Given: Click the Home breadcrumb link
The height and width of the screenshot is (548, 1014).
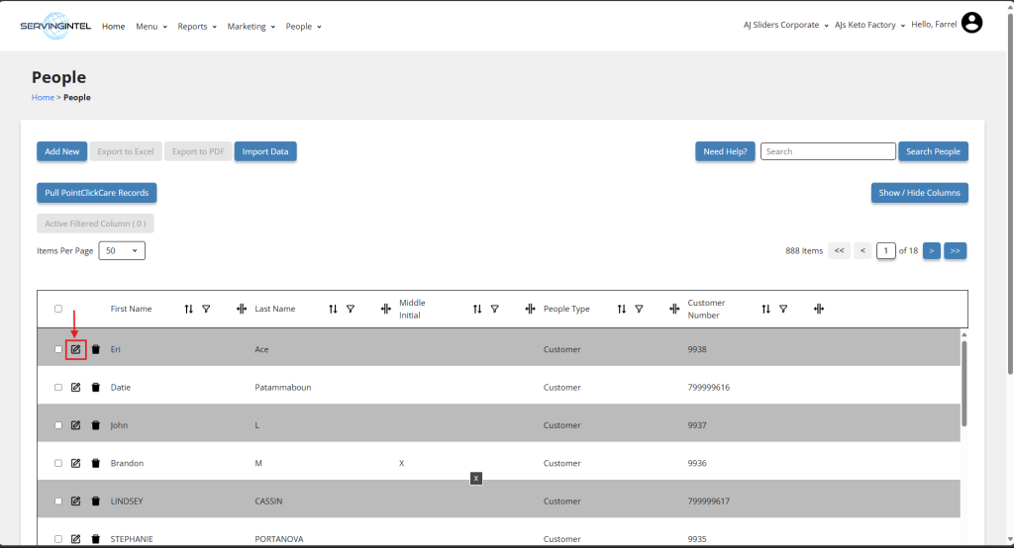Looking at the screenshot, I should coord(42,98).
